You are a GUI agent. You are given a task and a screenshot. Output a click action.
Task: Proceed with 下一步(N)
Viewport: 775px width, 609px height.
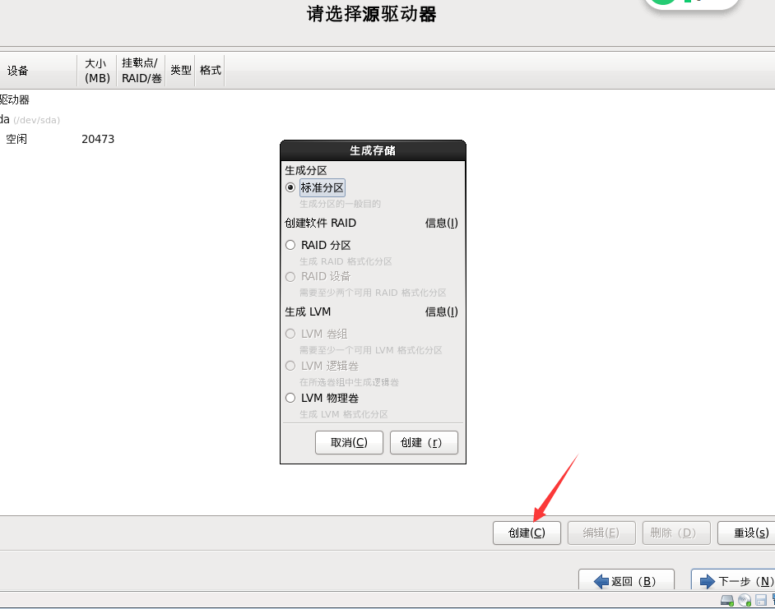pyautogui.click(x=735, y=581)
